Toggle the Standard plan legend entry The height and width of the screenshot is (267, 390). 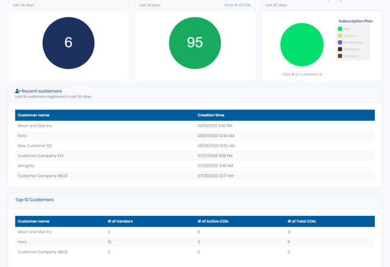[340, 56]
